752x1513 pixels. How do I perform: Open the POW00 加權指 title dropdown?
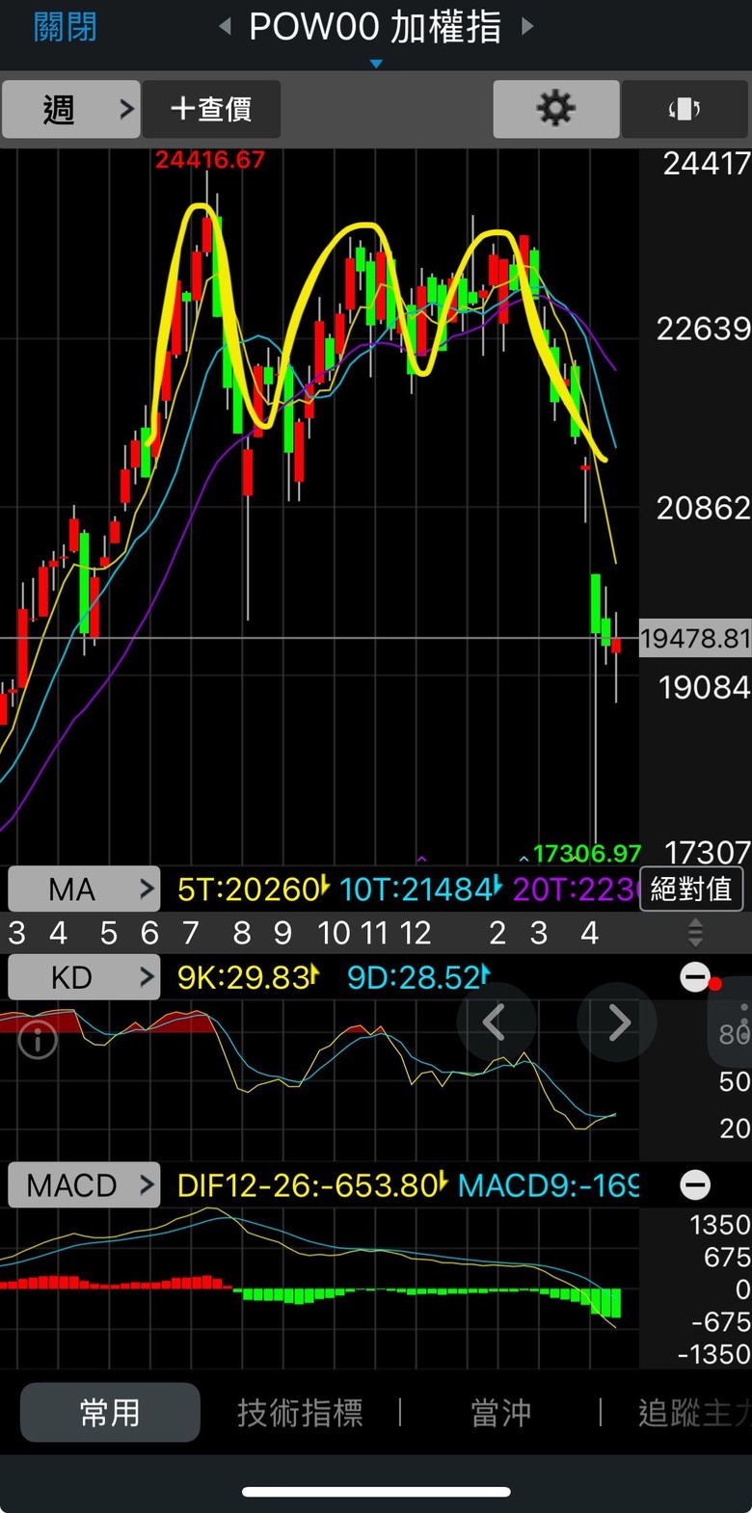(376, 29)
